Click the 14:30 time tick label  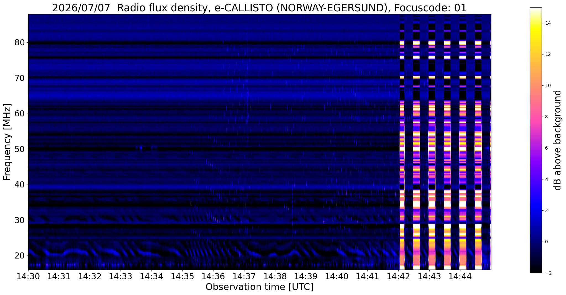tap(28, 276)
